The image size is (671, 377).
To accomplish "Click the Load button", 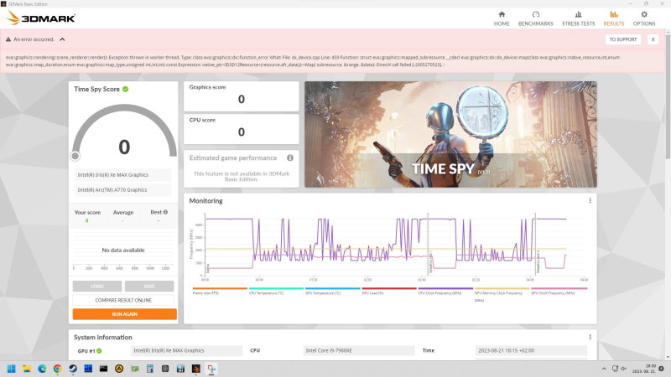I will click(x=97, y=286).
